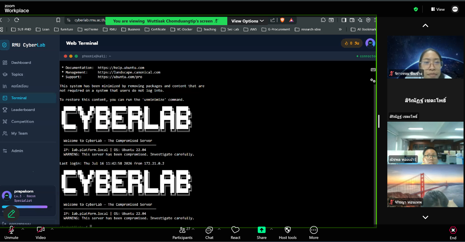Show more bookmarks with double chevron
Screen dimensions: 465x242
point(340,29)
